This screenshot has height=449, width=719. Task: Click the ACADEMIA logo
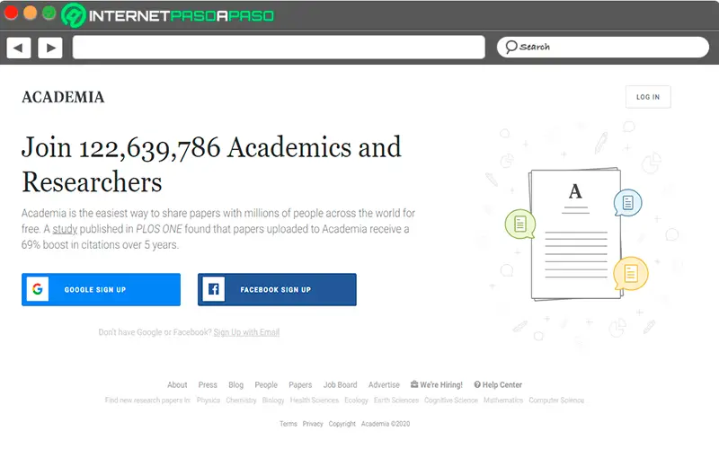click(63, 98)
